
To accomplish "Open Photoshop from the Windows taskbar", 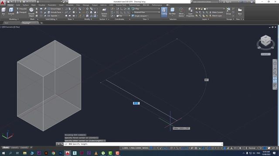I will pos(60,153).
